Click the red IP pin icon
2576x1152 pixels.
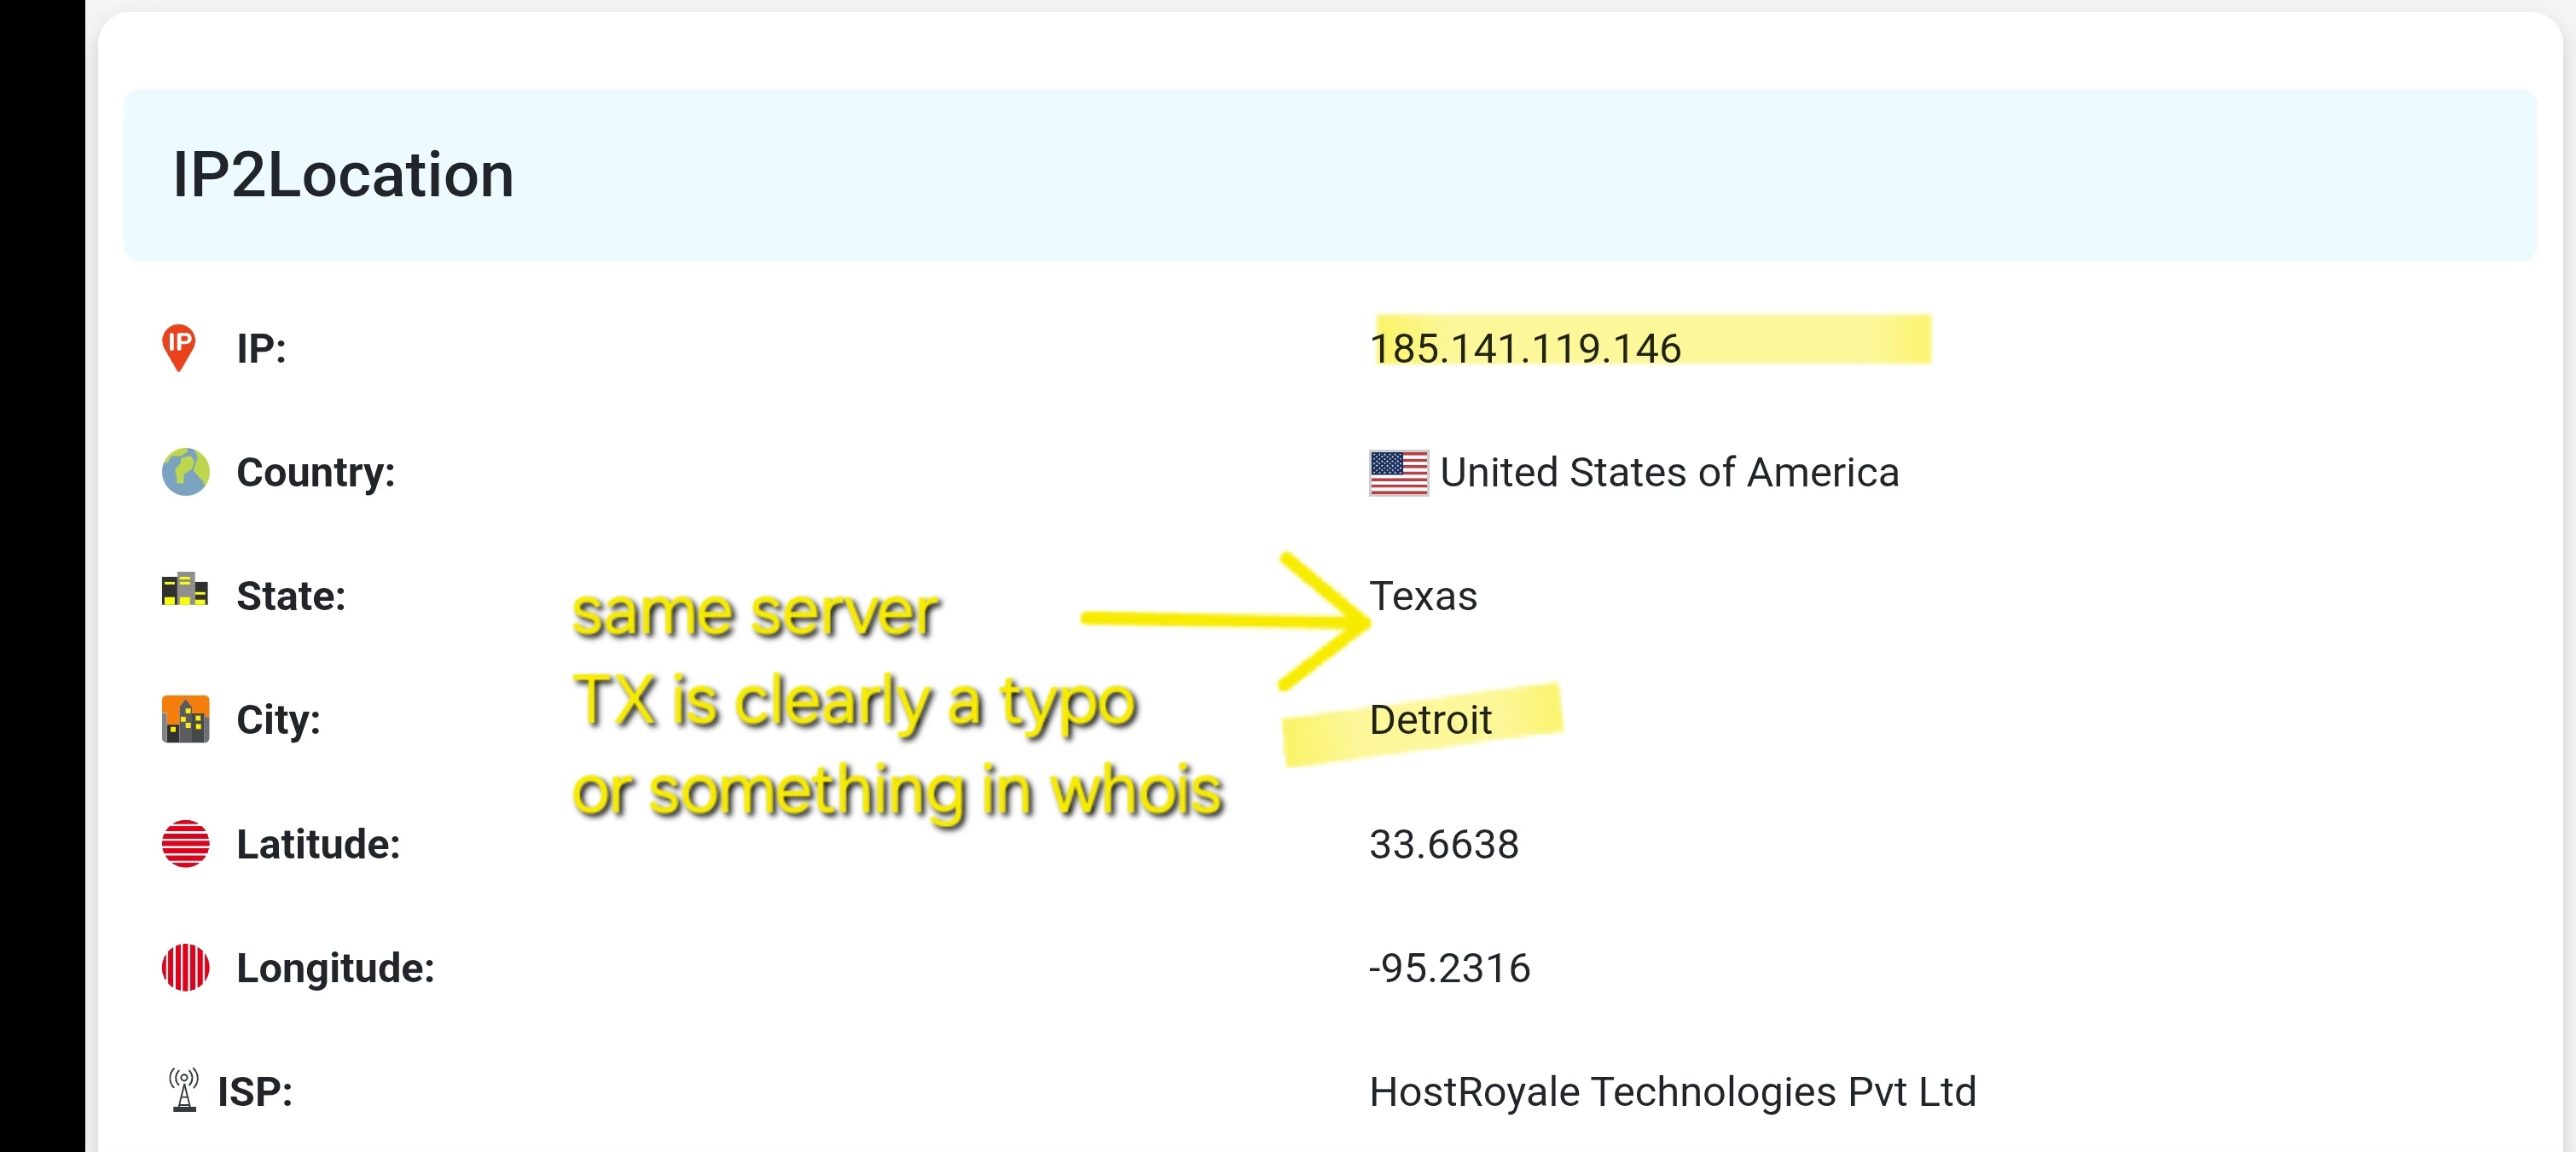coord(179,348)
